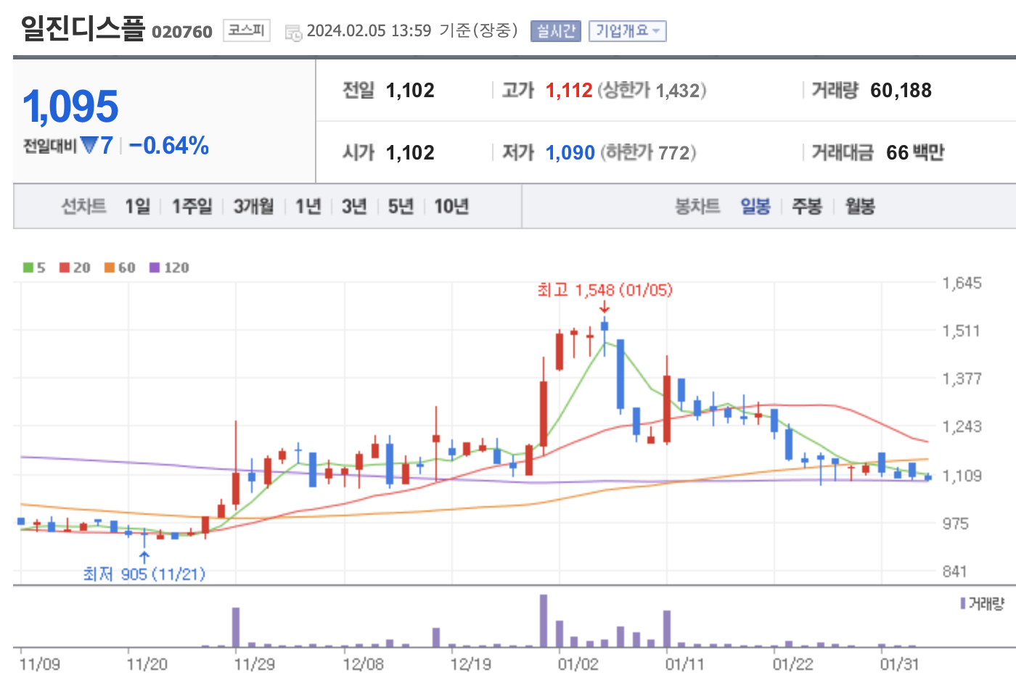Click the high price value 1,112
Image resolution: width=1016 pixels, height=683 pixels.
569,91
